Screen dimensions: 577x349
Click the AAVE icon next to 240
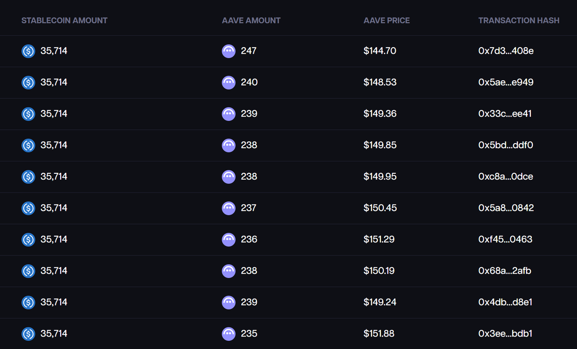click(x=228, y=83)
